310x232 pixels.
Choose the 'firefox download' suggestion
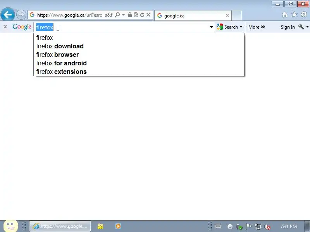point(139,46)
